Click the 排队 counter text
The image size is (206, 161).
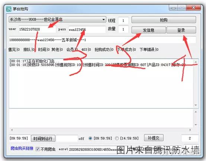[29, 50]
